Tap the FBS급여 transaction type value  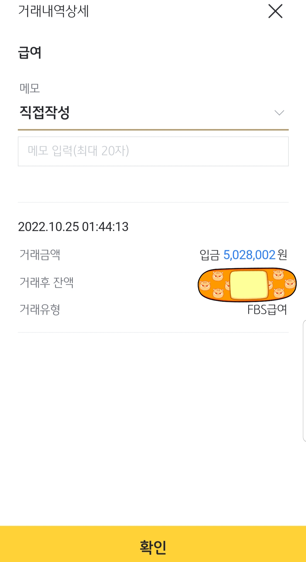point(267,310)
